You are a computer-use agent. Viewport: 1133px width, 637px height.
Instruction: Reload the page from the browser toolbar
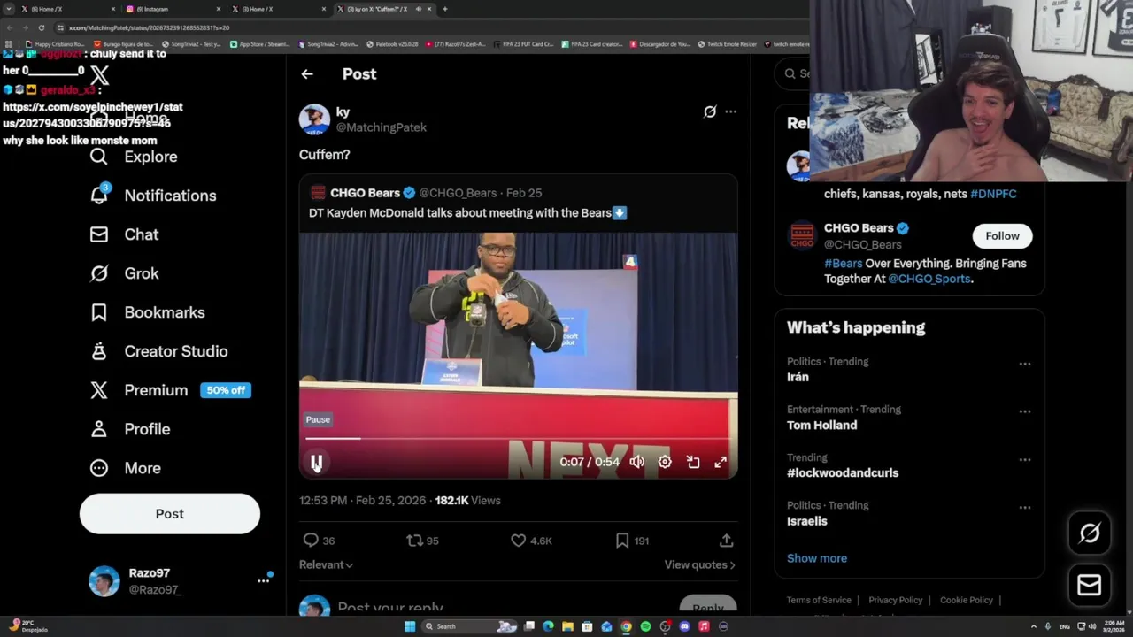coord(41,27)
